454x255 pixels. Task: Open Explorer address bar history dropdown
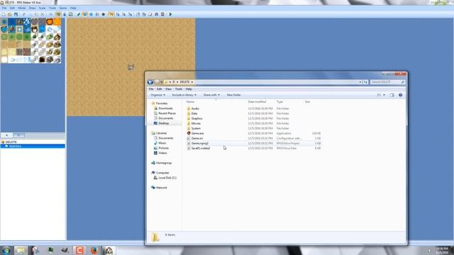click(360, 82)
